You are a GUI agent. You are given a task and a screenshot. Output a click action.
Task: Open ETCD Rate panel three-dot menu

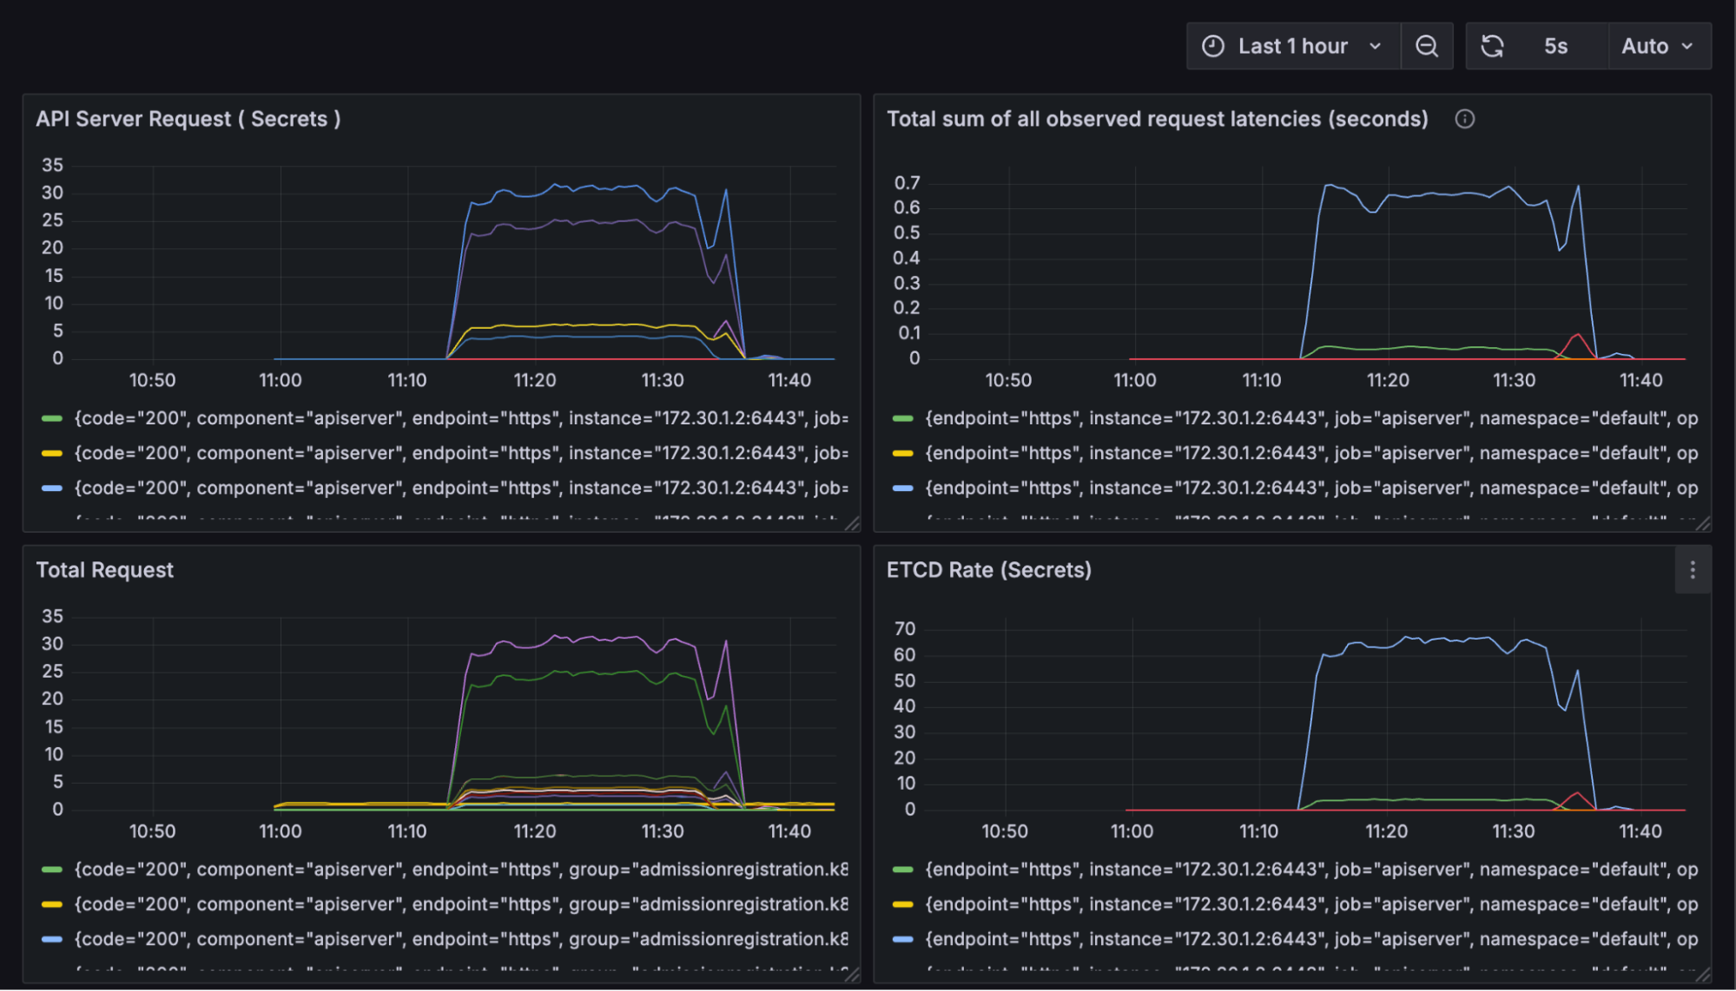1692,570
